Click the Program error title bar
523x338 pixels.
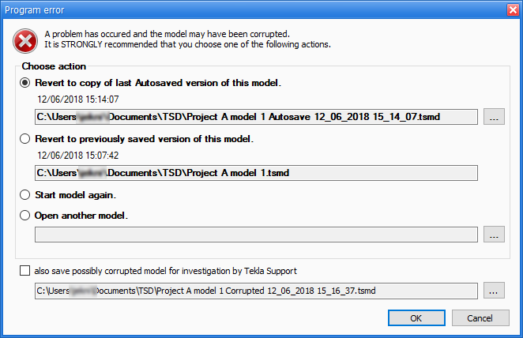coord(237,9)
